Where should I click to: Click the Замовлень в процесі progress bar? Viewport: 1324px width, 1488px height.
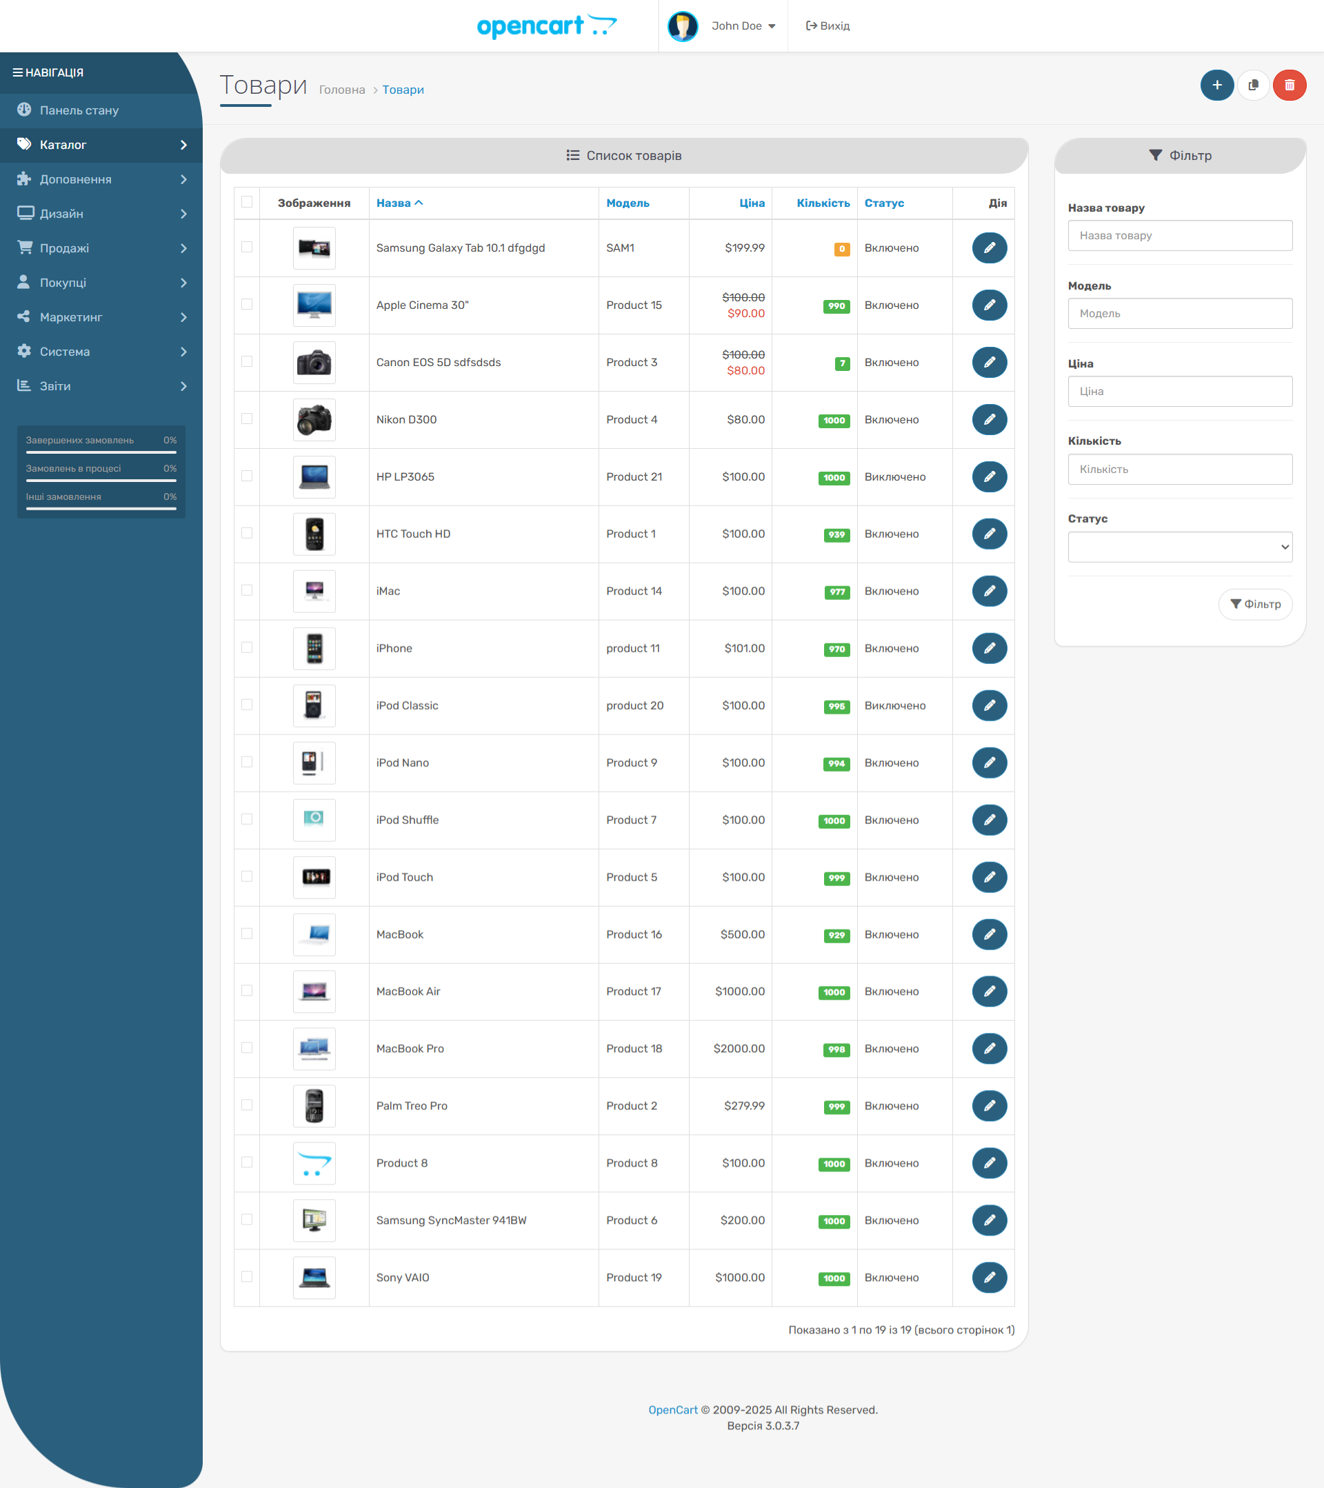[x=101, y=481]
